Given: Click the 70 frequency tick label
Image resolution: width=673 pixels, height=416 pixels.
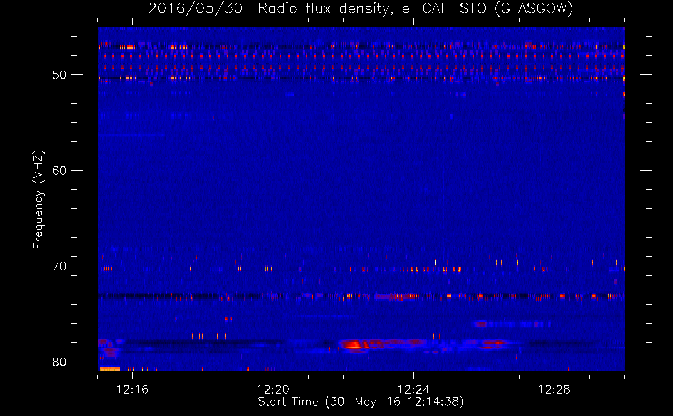Looking at the screenshot, I should point(59,266).
